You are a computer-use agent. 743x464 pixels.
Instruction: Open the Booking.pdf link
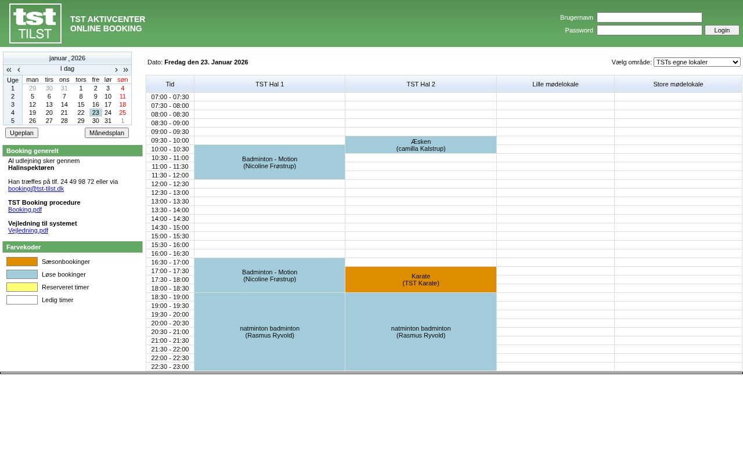25,209
